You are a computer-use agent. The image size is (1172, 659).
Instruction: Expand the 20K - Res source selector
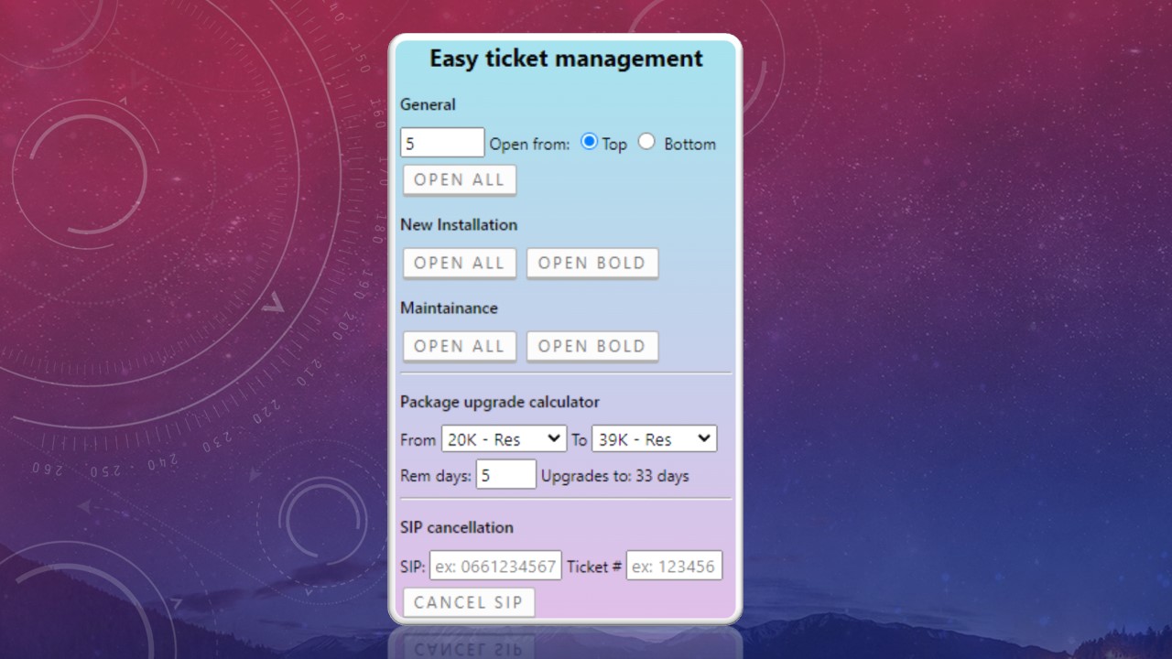pyautogui.click(x=504, y=438)
